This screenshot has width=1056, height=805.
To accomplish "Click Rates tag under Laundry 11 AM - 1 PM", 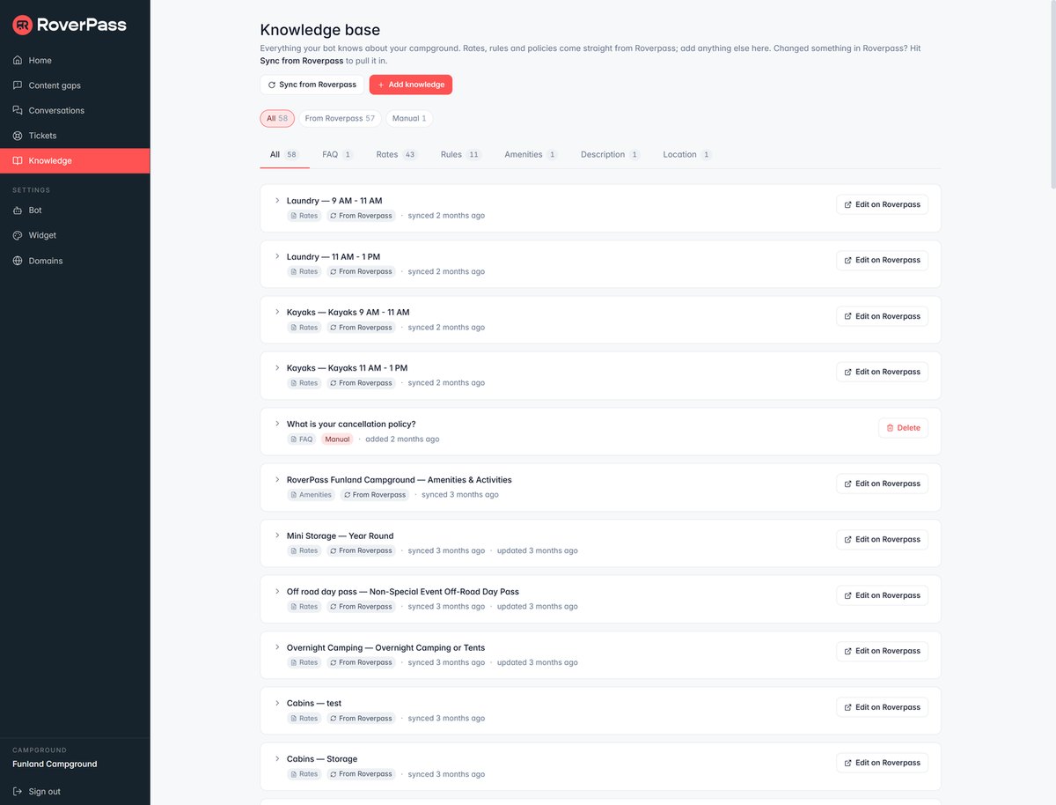I will [x=304, y=271].
